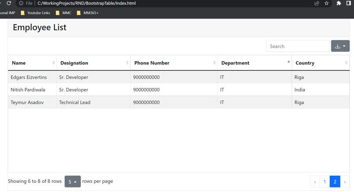Sort by Country column arrows
Viewport: 354px width, 192px height.
(346, 63)
